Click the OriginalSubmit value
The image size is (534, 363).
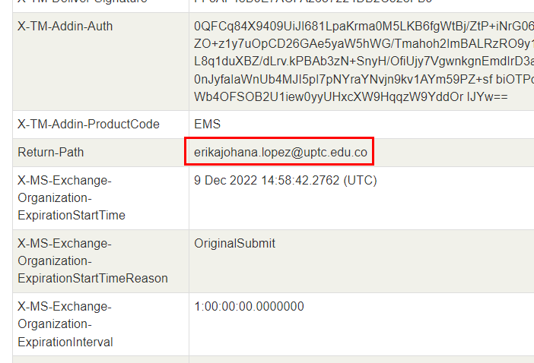point(235,244)
